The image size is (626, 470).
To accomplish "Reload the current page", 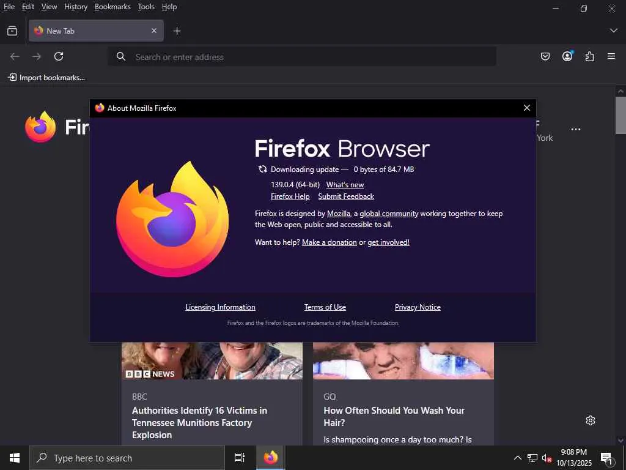I will pyautogui.click(x=59, y=56).
